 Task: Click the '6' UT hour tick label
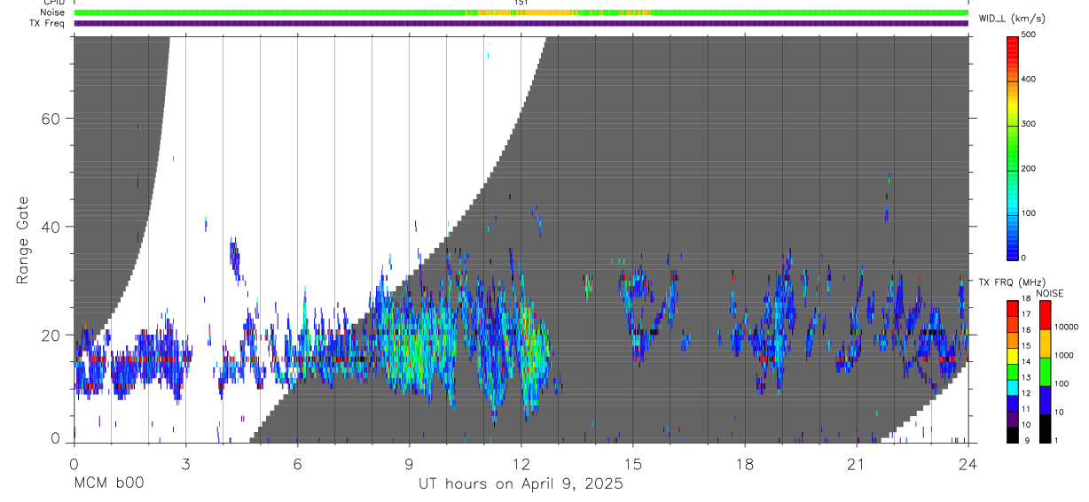pyautogui.click(x=297, y=464)
